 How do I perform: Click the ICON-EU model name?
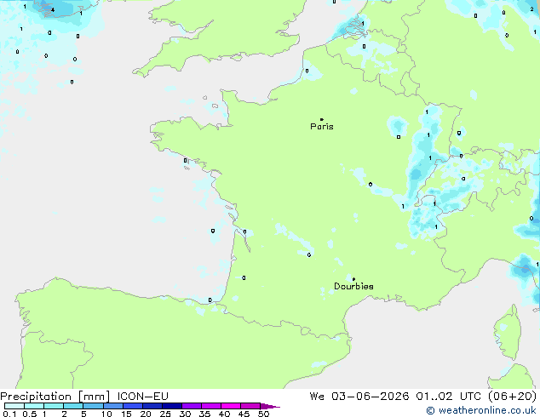point(142,397)
